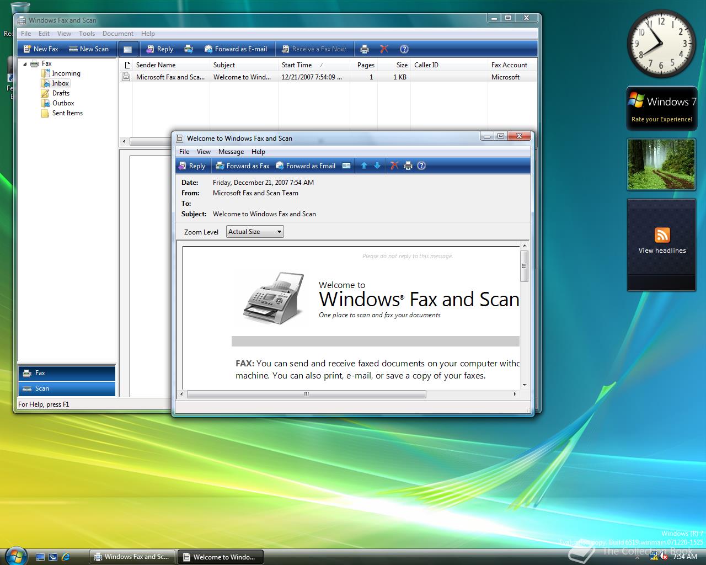Screen dimensions: 706x565
Task: Open Edit menu in main window
Action: click(x=44, y=34)
